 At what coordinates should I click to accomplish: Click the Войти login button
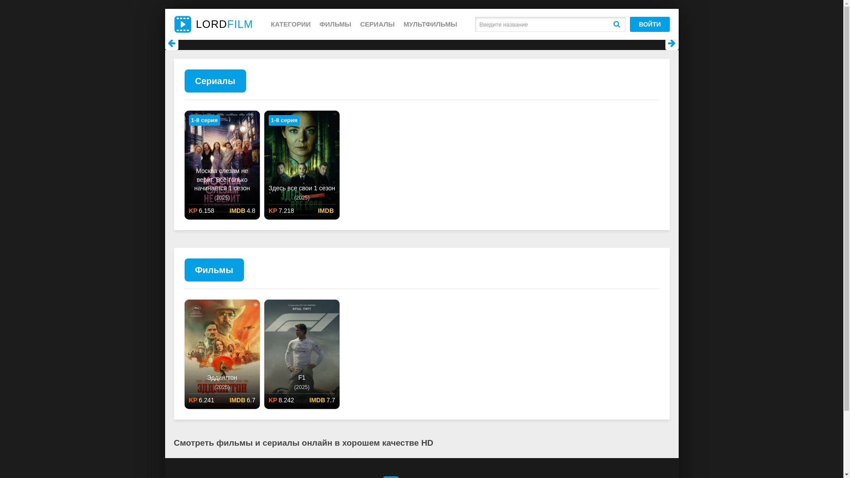pos(649,24)
